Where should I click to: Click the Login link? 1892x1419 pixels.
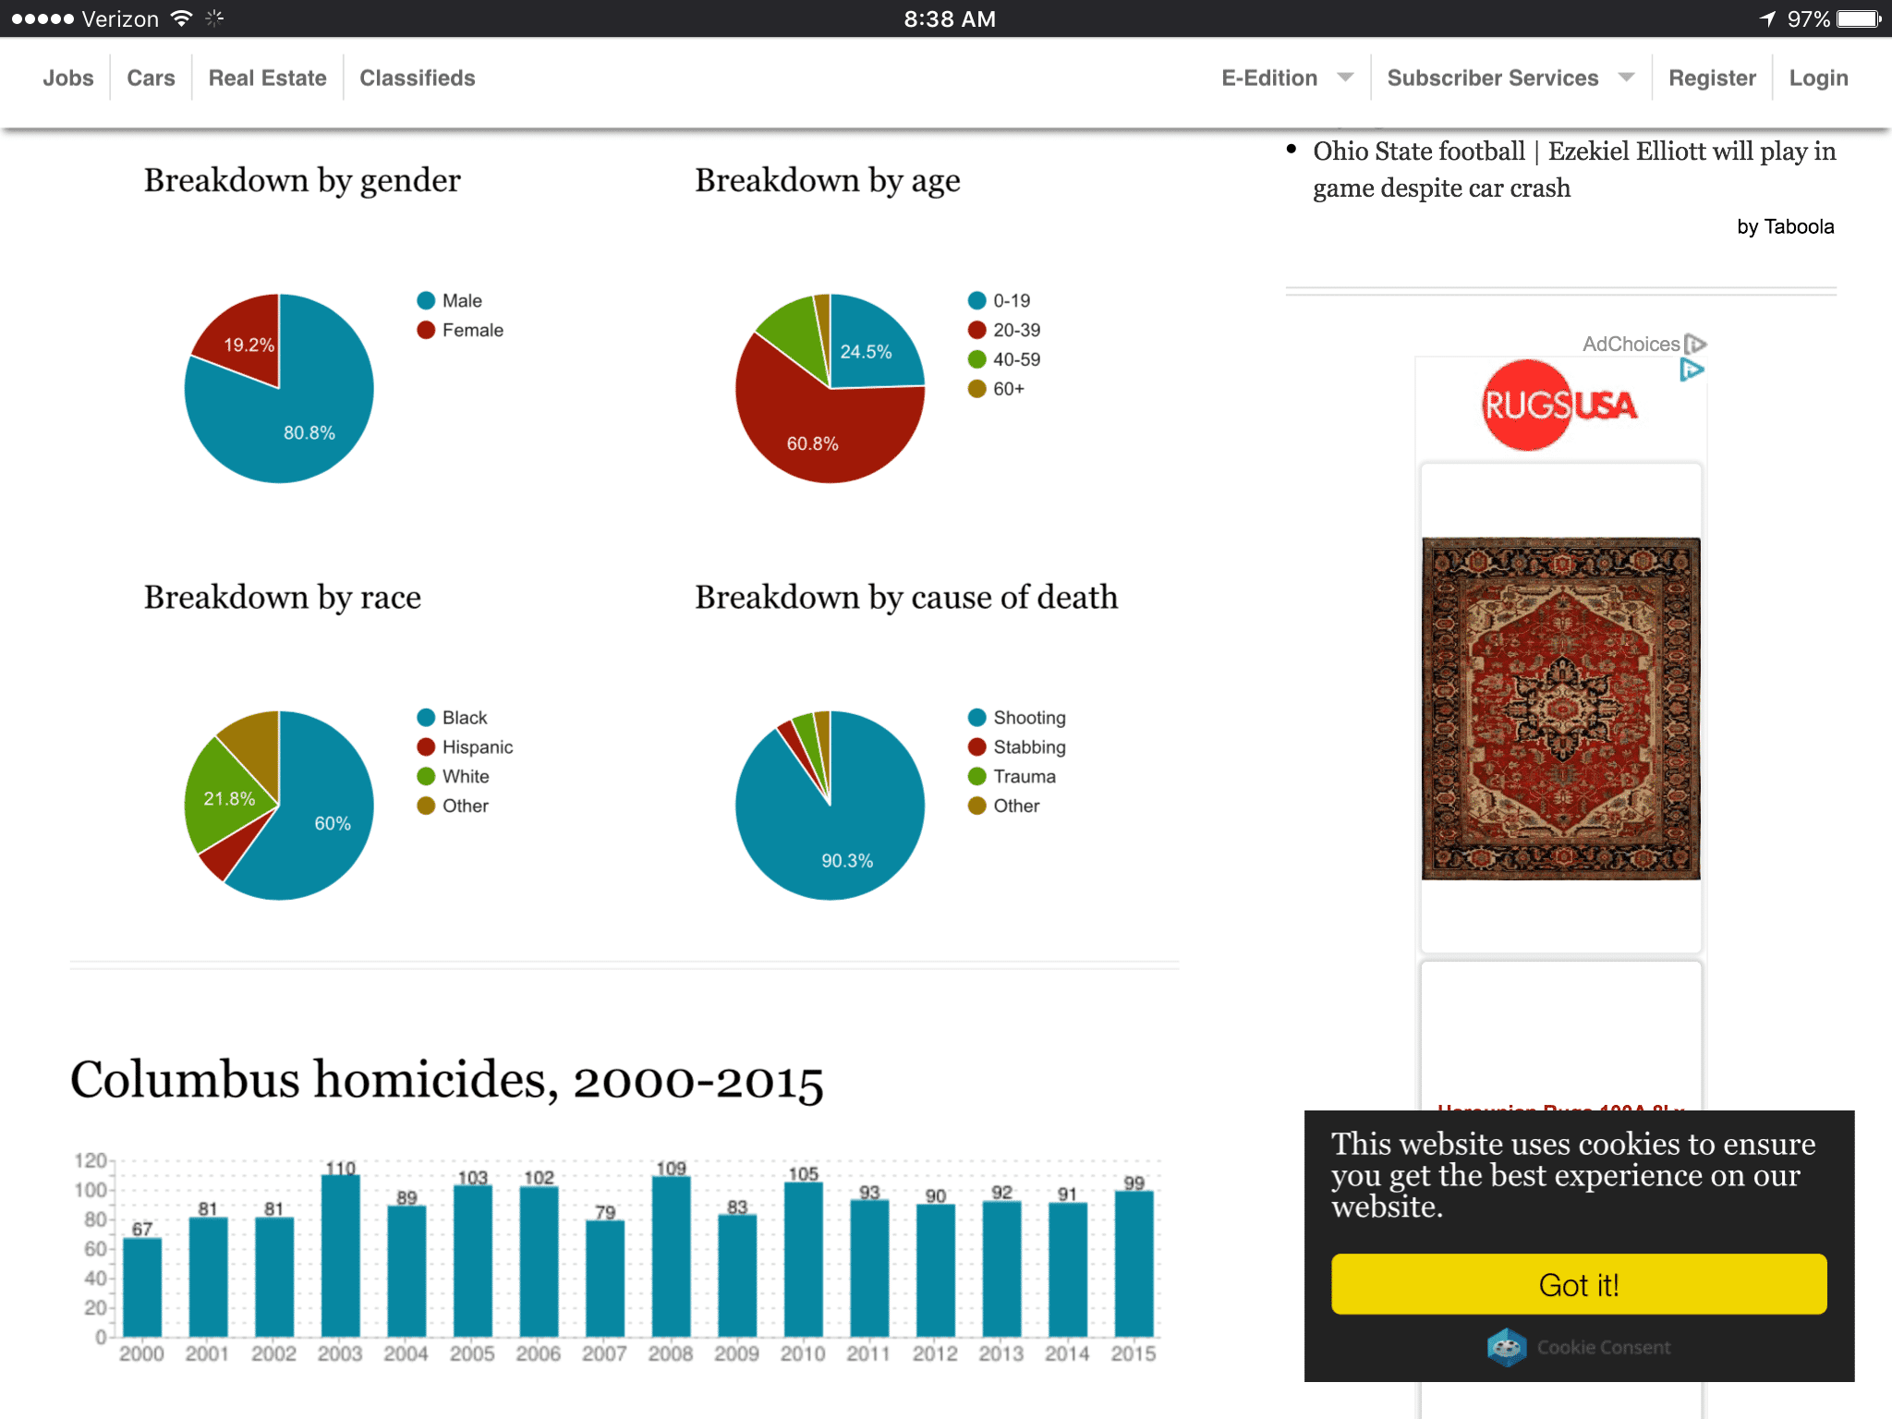pos(1818,78)
